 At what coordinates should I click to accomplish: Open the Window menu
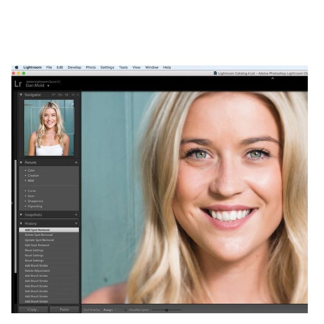152,67
